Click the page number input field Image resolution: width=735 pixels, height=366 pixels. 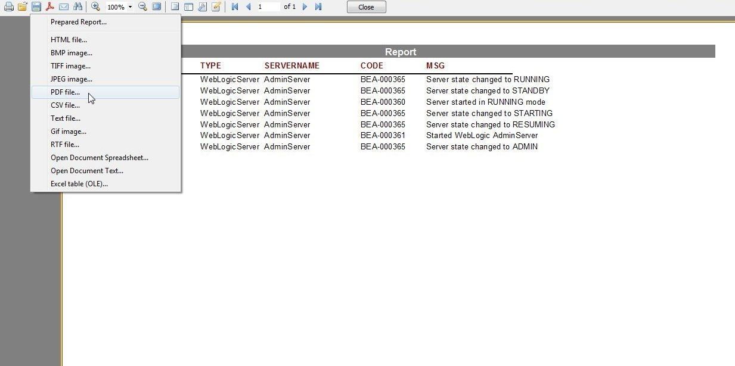click(268, 7)
